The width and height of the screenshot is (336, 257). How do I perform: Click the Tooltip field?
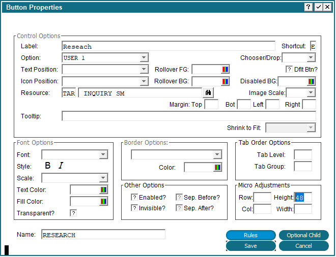(189, 116)
